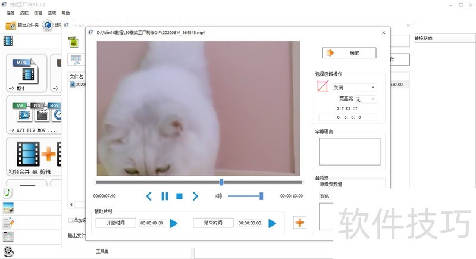Click the end time input field
Viewport: 476px width, 259px height.
click(250, 223)
